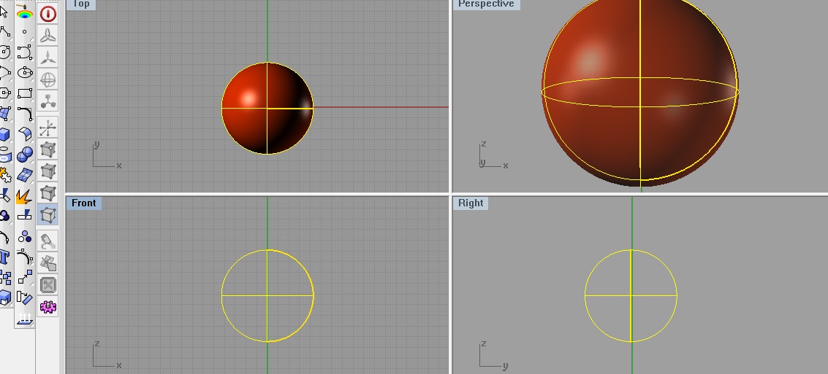The image size is (828, 374).
Task: Click the three connected cubes icon
Action: [x=48, y=101]
